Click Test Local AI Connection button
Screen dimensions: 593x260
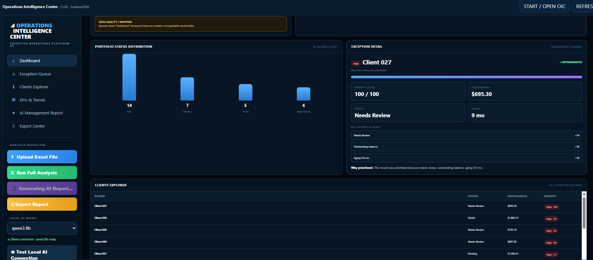point(42,253)
